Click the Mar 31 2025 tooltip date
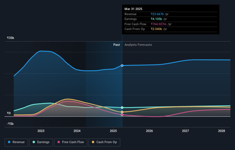The width and height of the screenshot is (235, 150). 133,9
